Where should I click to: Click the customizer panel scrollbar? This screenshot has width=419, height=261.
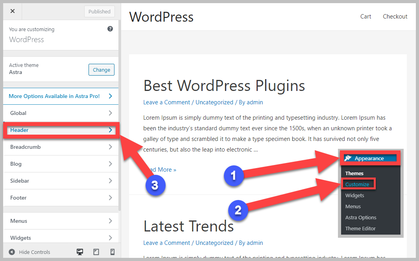coord(120,115)
